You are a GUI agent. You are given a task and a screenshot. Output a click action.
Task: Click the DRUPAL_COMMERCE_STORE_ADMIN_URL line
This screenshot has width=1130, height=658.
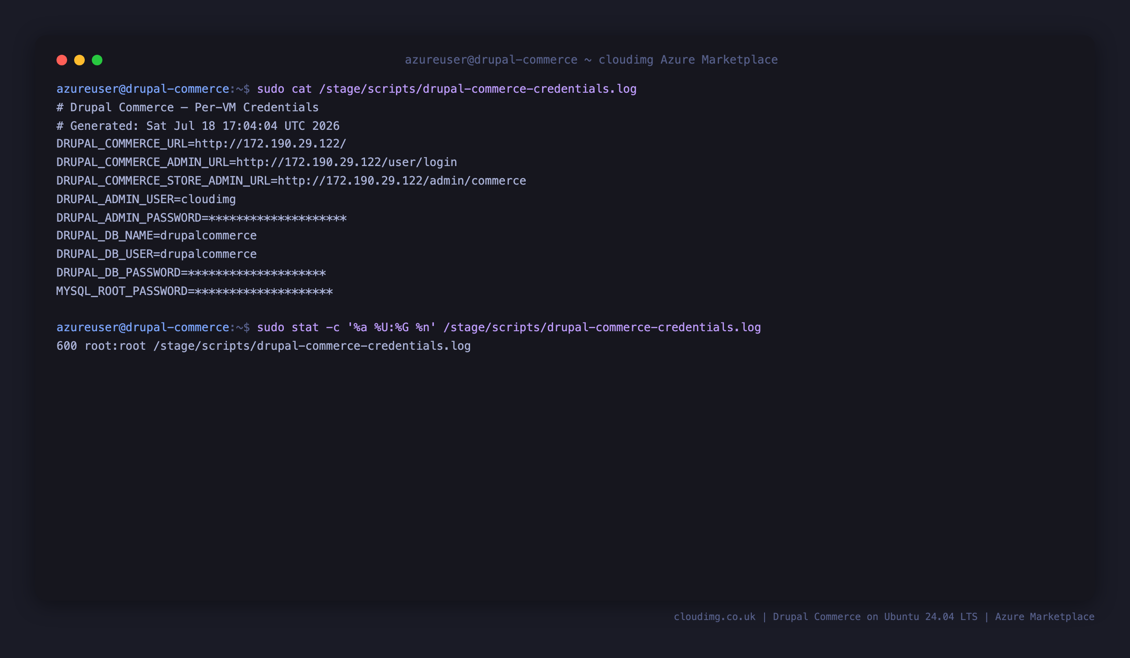(x=291, y=181)
